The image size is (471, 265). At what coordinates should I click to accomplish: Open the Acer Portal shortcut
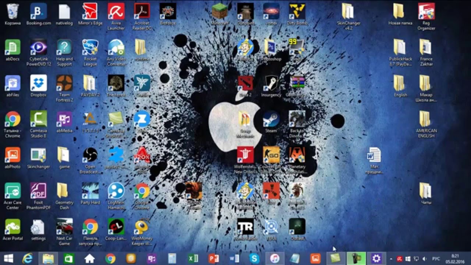13,227
